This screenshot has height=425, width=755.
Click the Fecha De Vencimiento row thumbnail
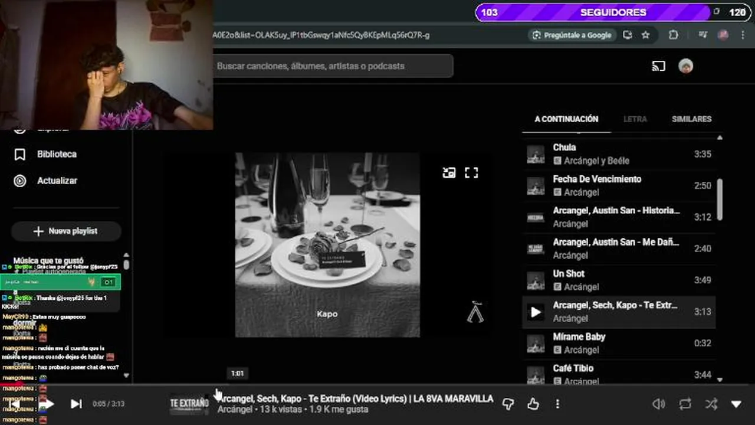click(536, 185)
